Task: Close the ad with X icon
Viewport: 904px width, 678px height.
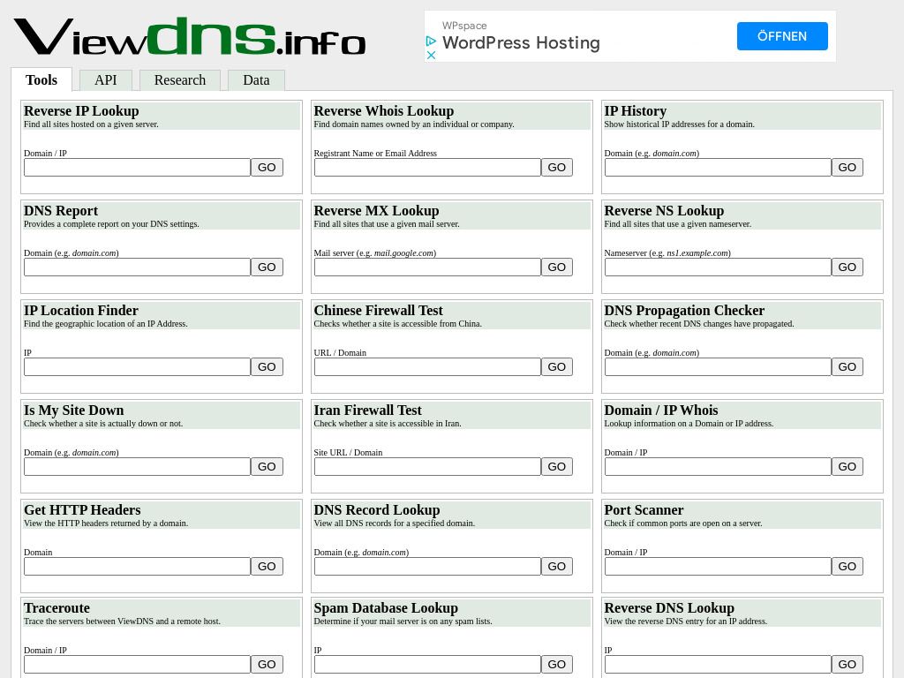Action: [x=431, y=56]
